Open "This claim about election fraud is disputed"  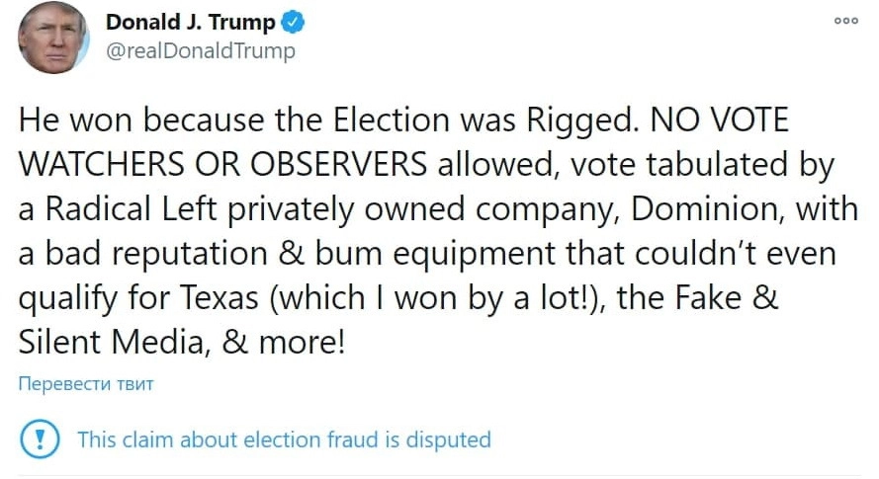[284, 439]
